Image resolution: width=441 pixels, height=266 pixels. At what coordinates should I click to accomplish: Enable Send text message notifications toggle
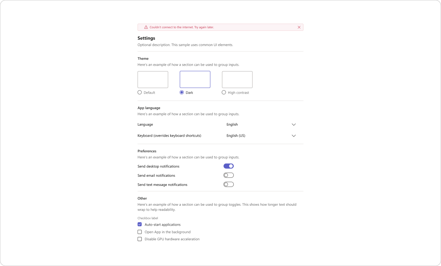(229, 184)
